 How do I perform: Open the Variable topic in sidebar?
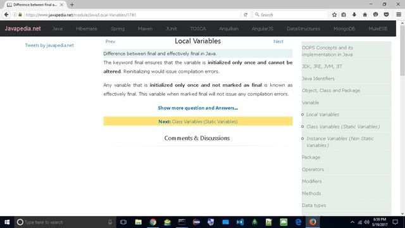[310, 103]
